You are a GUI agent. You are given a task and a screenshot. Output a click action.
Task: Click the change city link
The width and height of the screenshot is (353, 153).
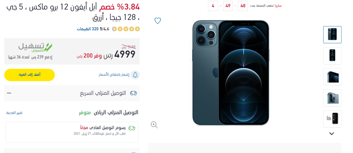[14, 113]
